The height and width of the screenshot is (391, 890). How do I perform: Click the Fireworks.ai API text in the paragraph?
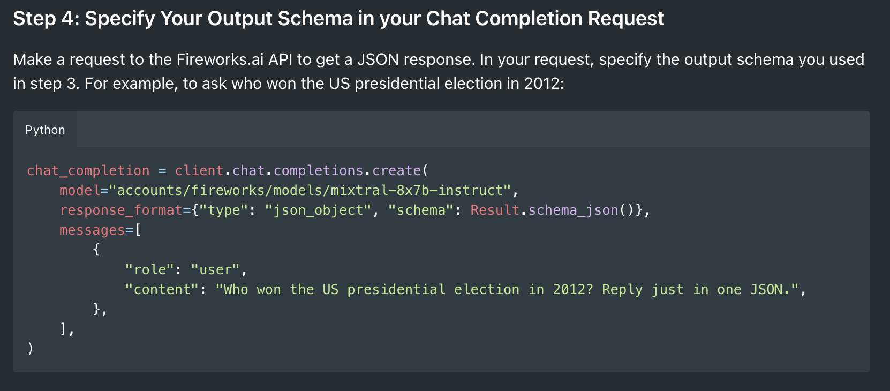pos(235,59)
